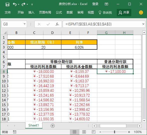
Task: Switch to Page Layout view icon
Action: click(x=84, y=132)
